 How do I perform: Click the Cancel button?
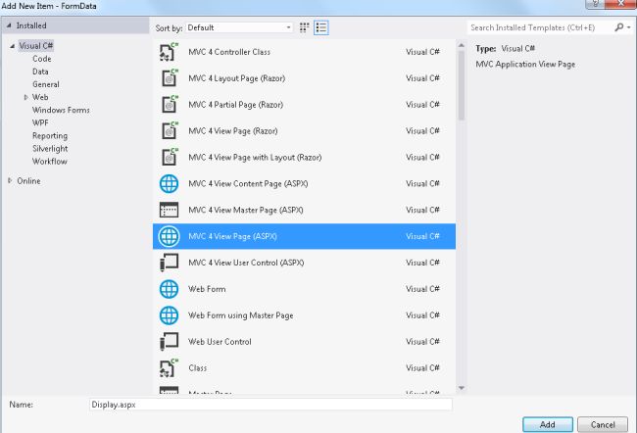point(603,424)
